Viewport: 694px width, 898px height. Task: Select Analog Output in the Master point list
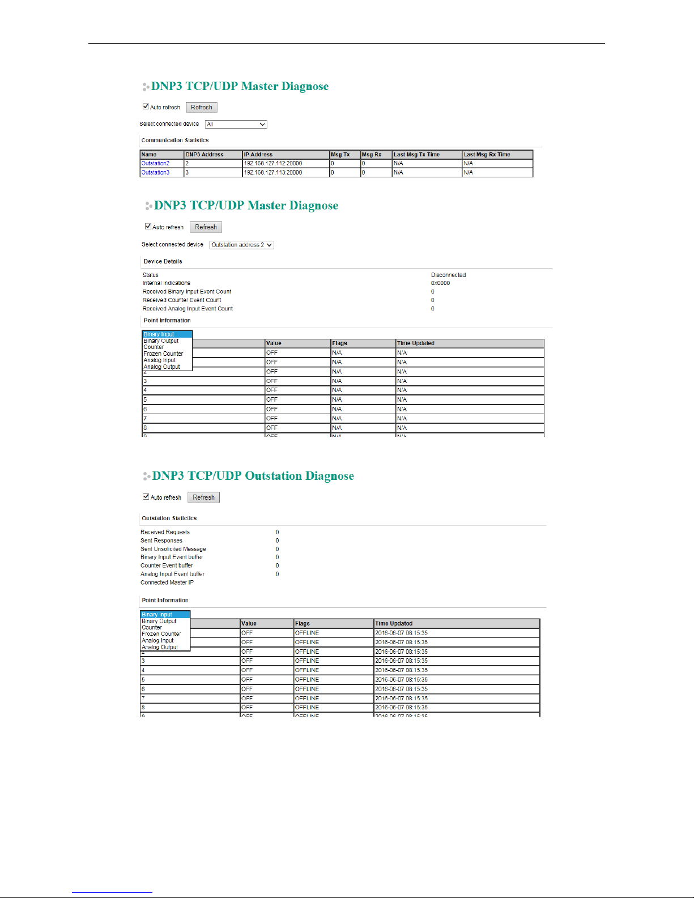(167, 367)
